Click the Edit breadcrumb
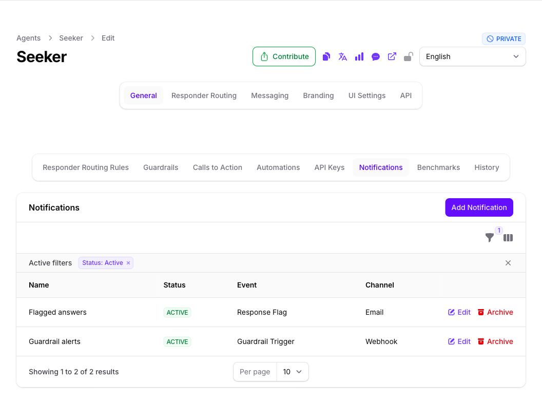 click(108, 38)
